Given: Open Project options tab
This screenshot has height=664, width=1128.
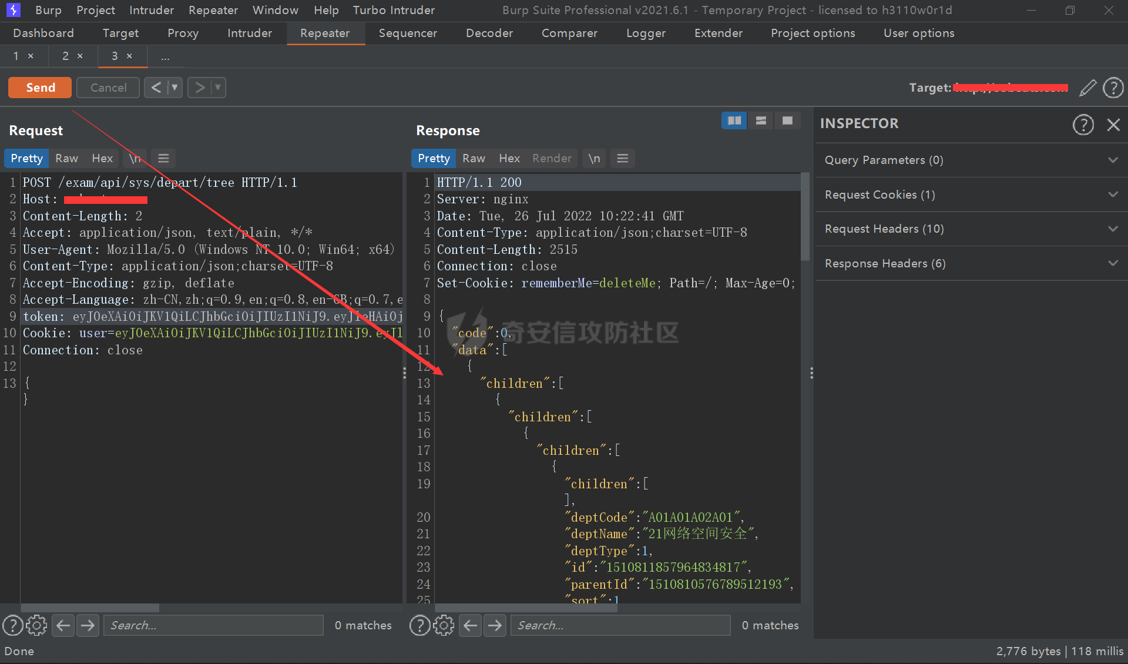Looking at the screenshot, I should [813, 33].
